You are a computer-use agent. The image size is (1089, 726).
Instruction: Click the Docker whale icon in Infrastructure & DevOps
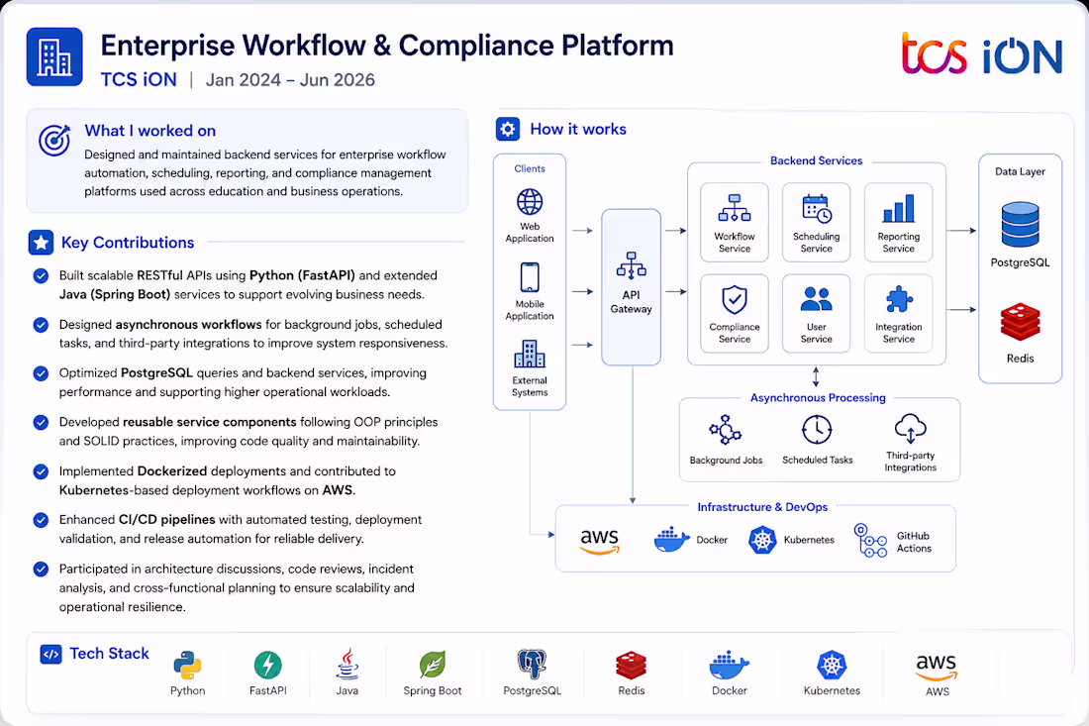(671, 540)
